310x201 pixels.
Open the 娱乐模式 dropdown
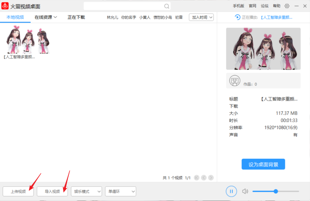point(86,191)
